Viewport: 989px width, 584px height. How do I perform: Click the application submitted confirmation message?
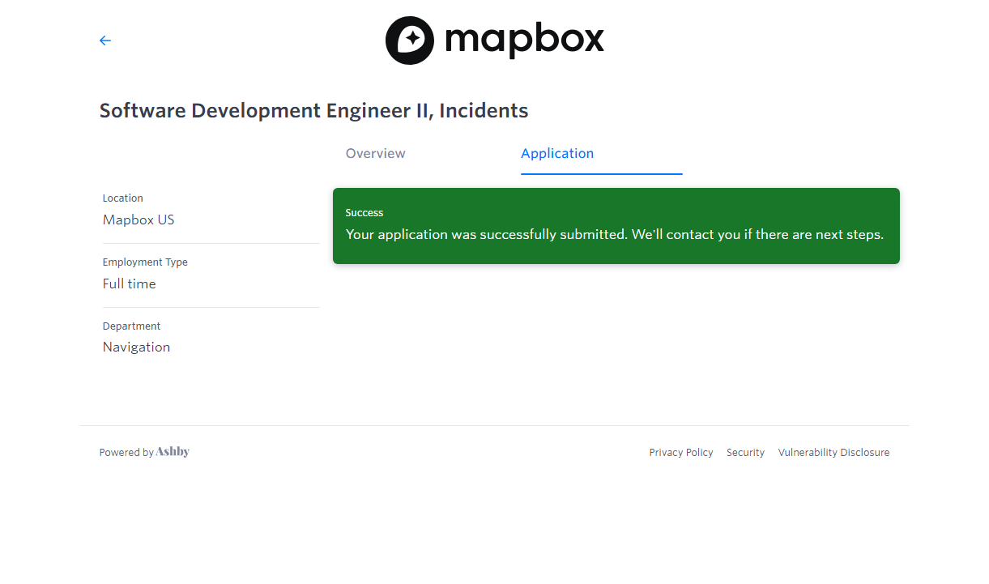(x=614, y=235)
